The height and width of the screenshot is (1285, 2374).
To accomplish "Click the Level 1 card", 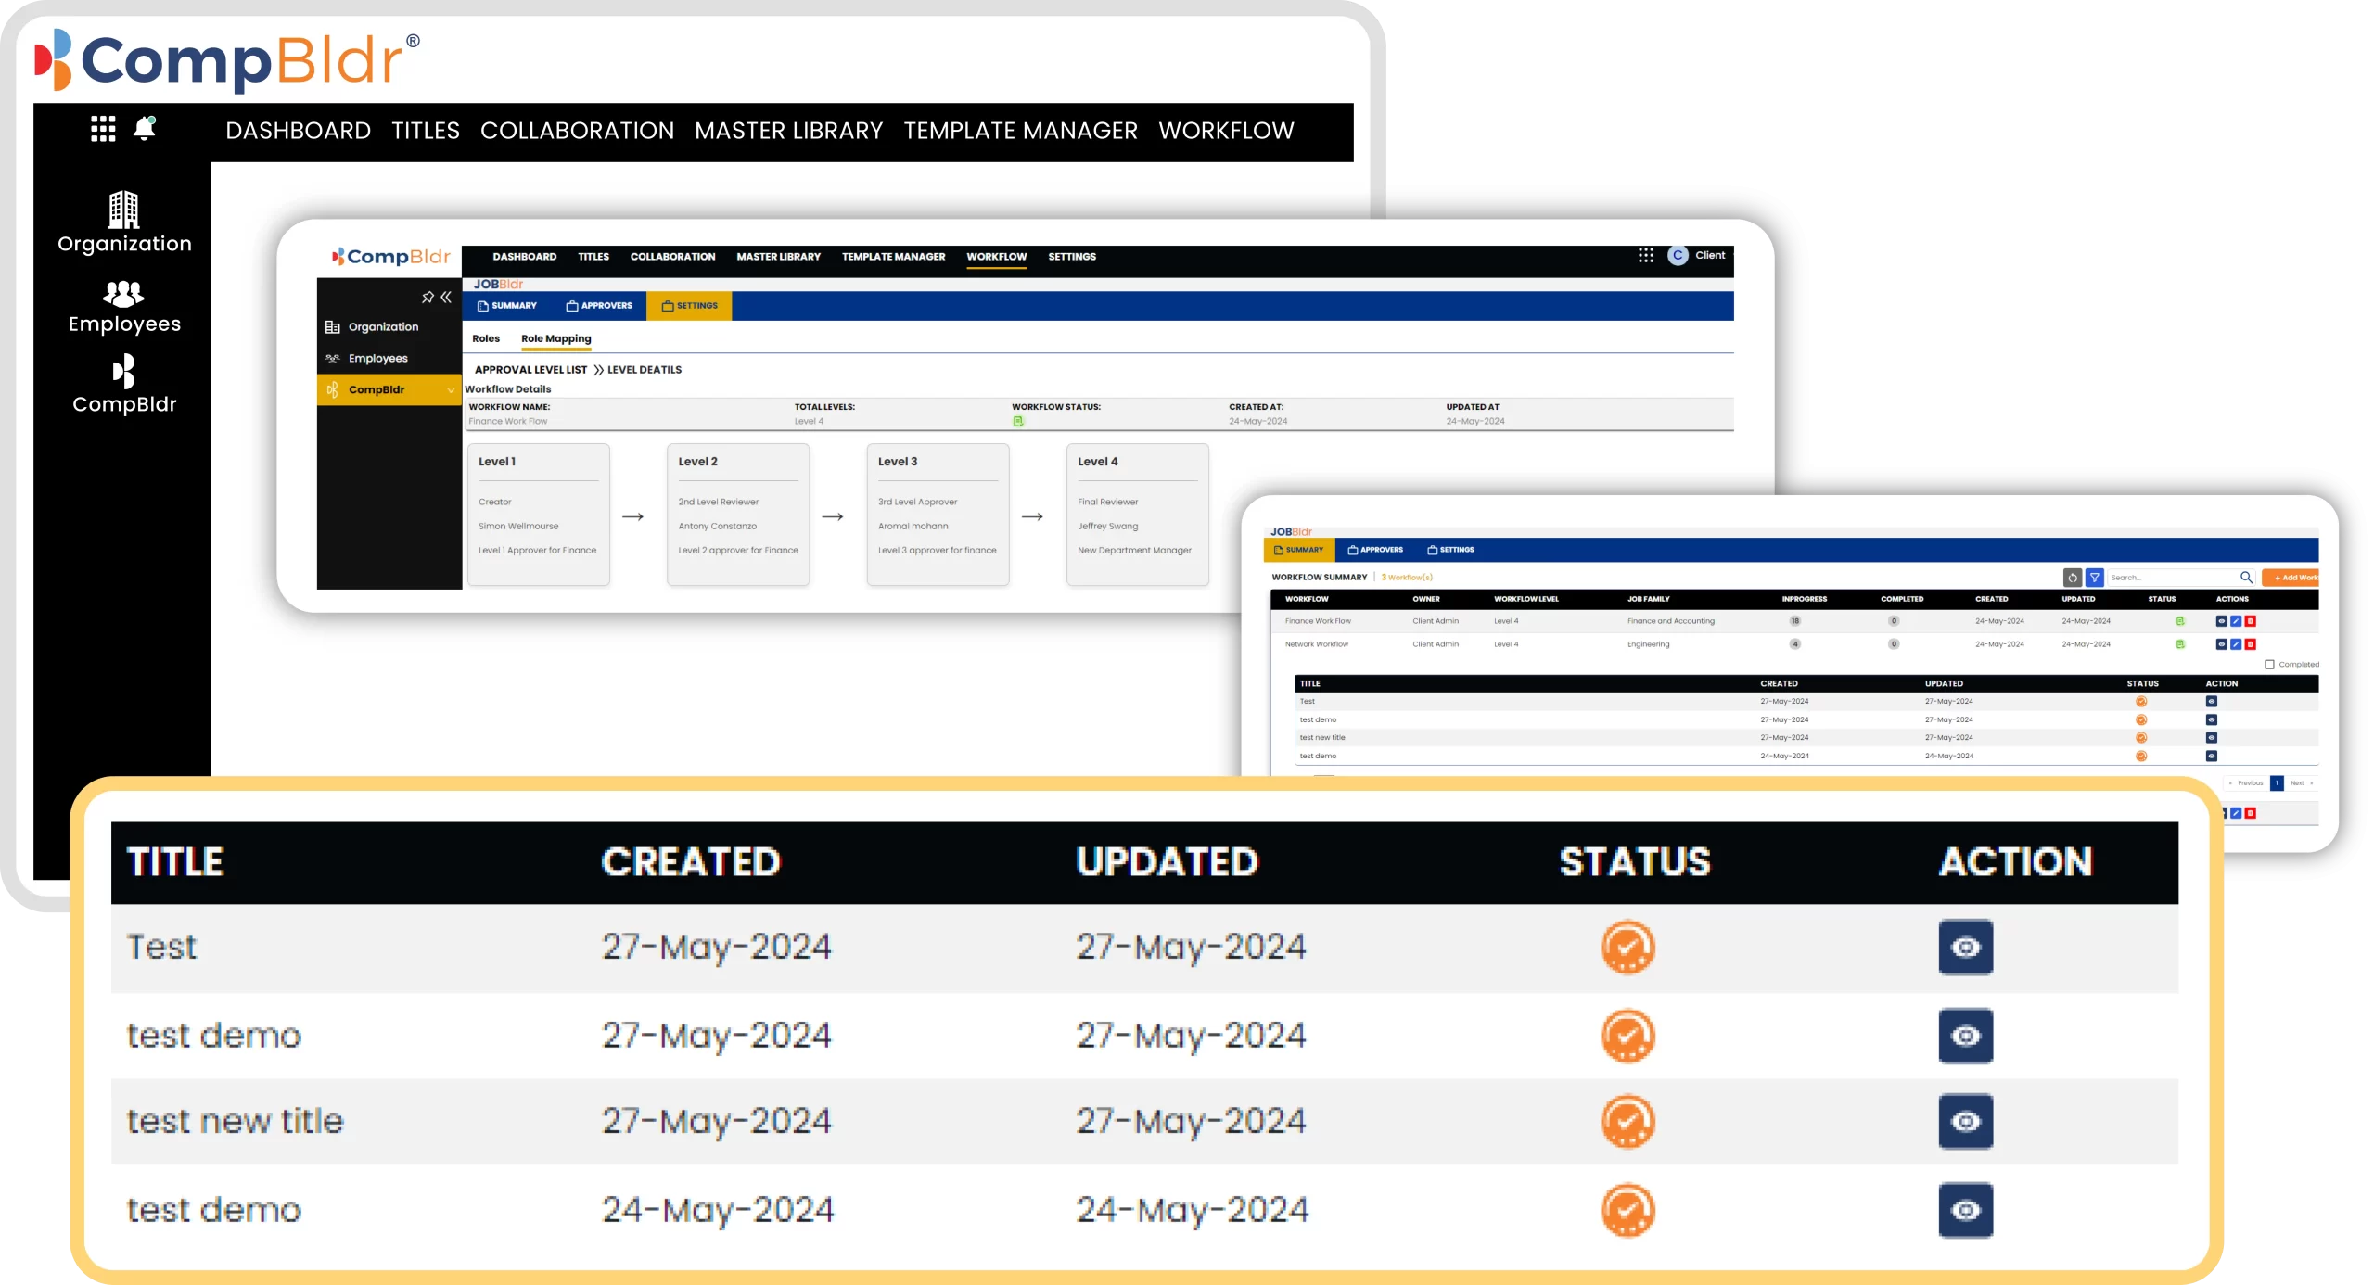I will tap(539, 515).
